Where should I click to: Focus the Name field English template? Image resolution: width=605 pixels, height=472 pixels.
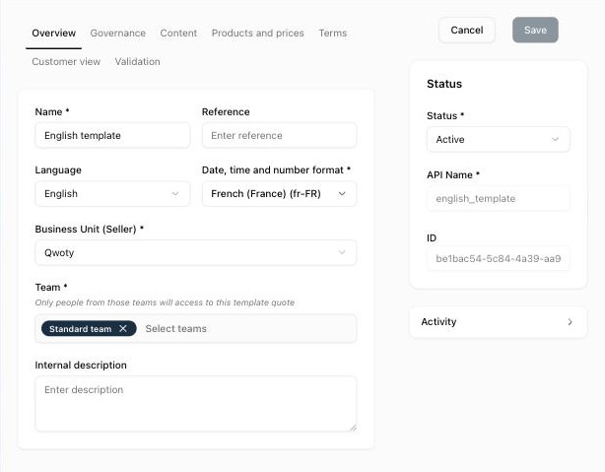112,135
